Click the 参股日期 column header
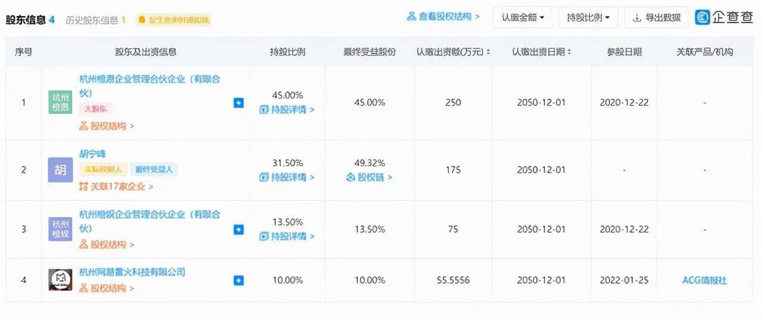Image resolution: width=762 pixels, height=320 pixels. click(x=624, y=52)
